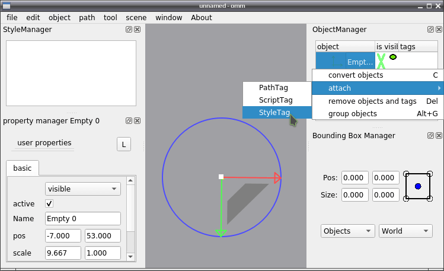Click the Name field Empty 0

82,219
